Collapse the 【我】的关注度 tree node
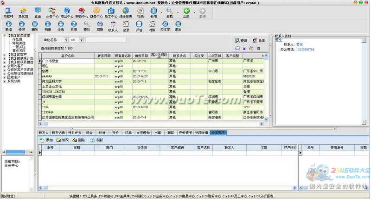The width and height of the screenshot is (371, 199). pyautogui.click(x=4, y=36)
